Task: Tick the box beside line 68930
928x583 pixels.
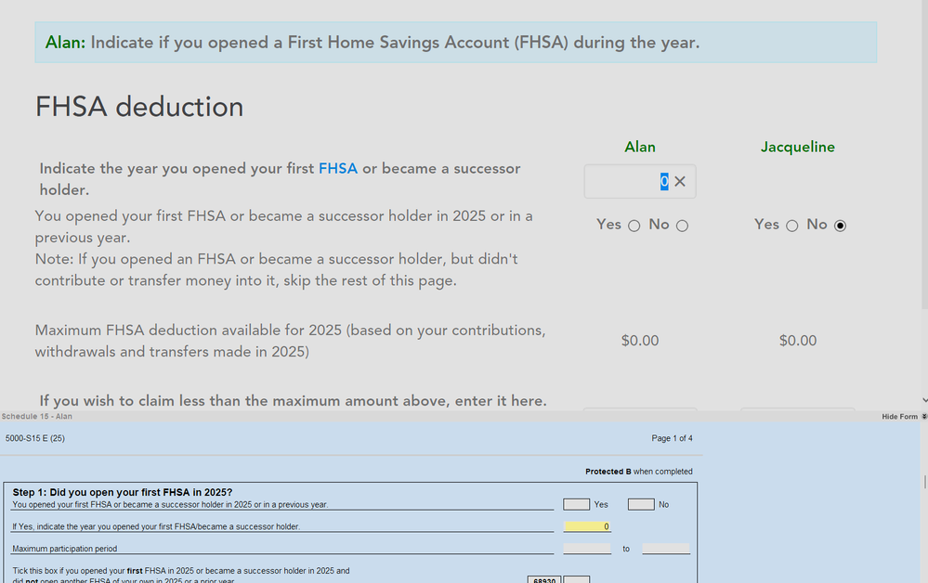Action: [577, 580]
